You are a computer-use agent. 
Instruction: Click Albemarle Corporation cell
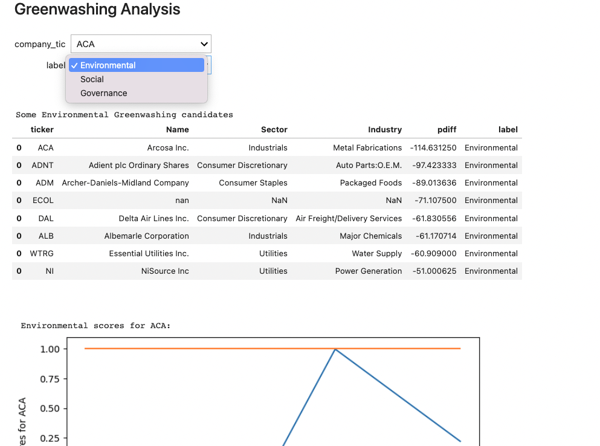(x=147, y=236)
